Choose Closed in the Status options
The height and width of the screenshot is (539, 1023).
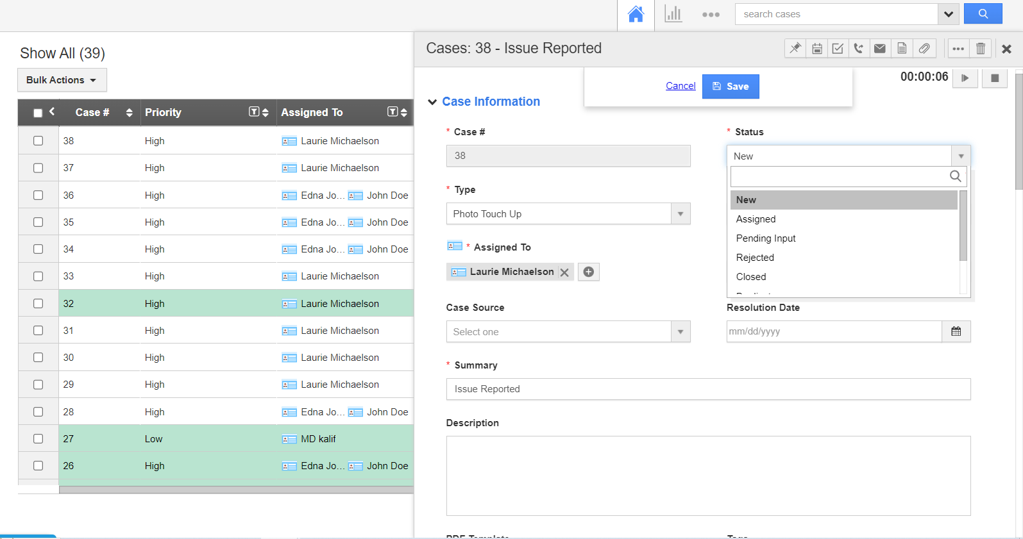tap(751, 277)
